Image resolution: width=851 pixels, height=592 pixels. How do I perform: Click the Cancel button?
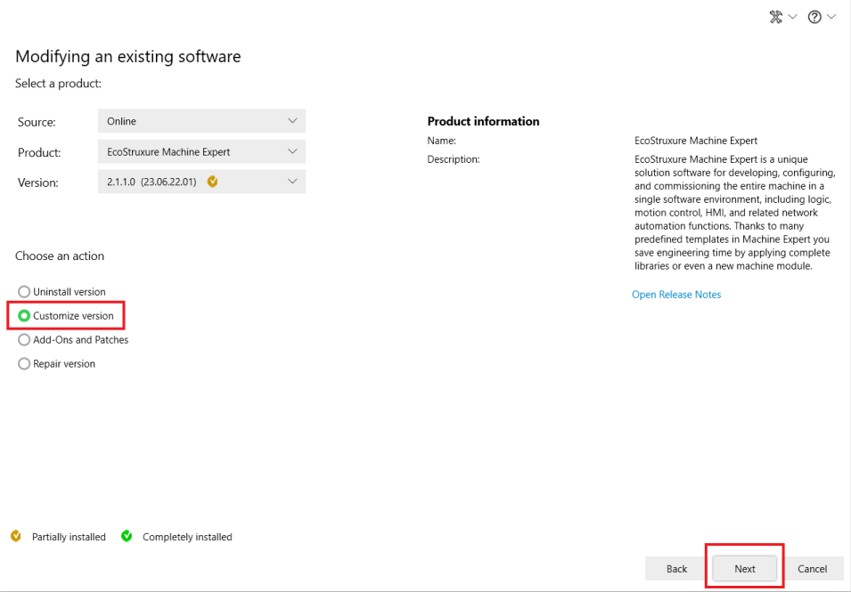[812, 569]
